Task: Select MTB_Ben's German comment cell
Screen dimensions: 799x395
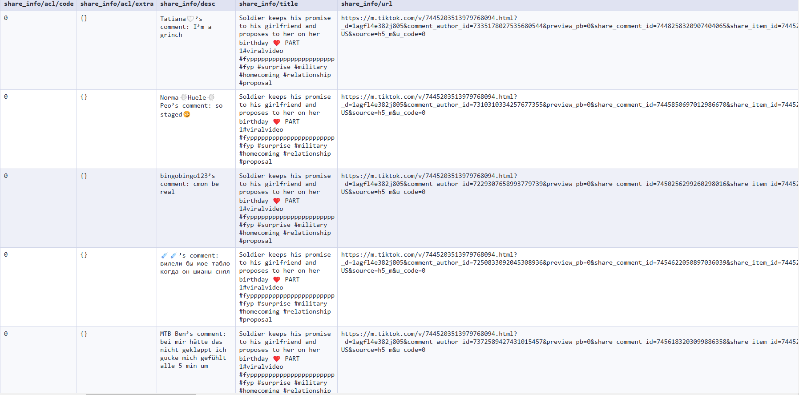Action: (x=196, y=360)
